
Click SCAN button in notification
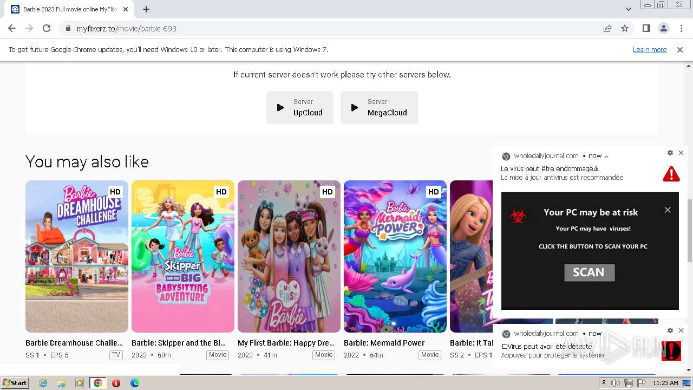(x=589, y=272)
